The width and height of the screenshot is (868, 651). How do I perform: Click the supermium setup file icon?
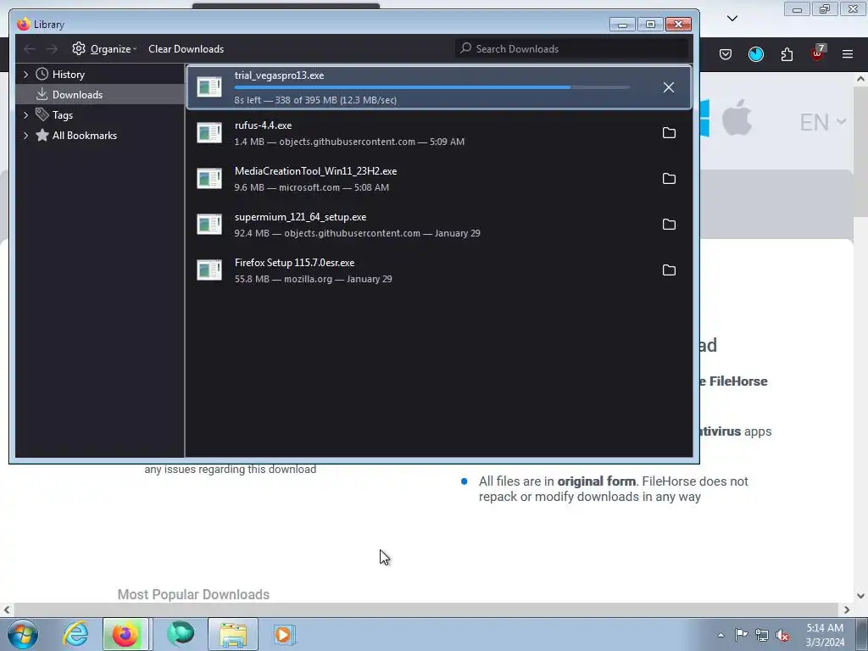point(209,225)
